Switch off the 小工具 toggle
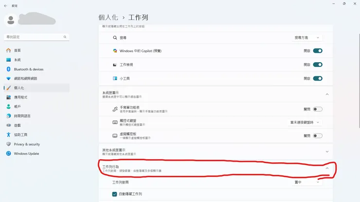This screenshot has width=360, height=202. point(318,78)
